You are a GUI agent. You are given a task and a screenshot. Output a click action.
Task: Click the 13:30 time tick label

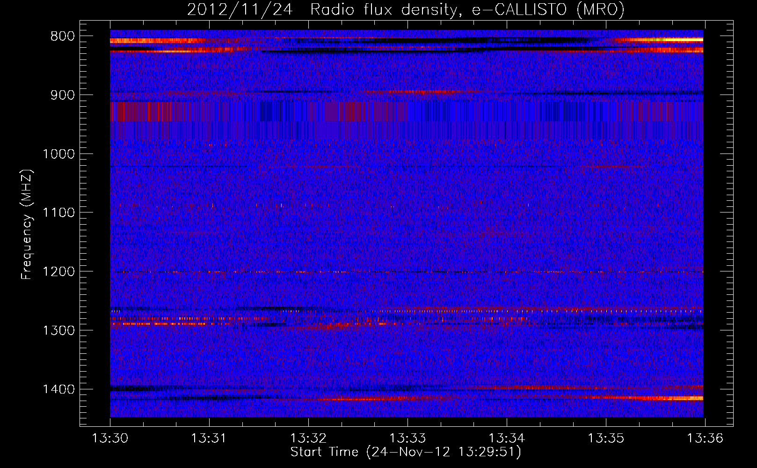[110, 439]
